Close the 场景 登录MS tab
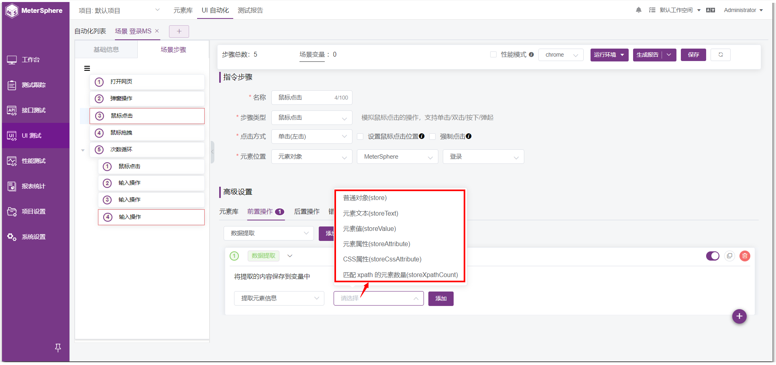This screenshot has height=365, width=776. tap(157, 31)
